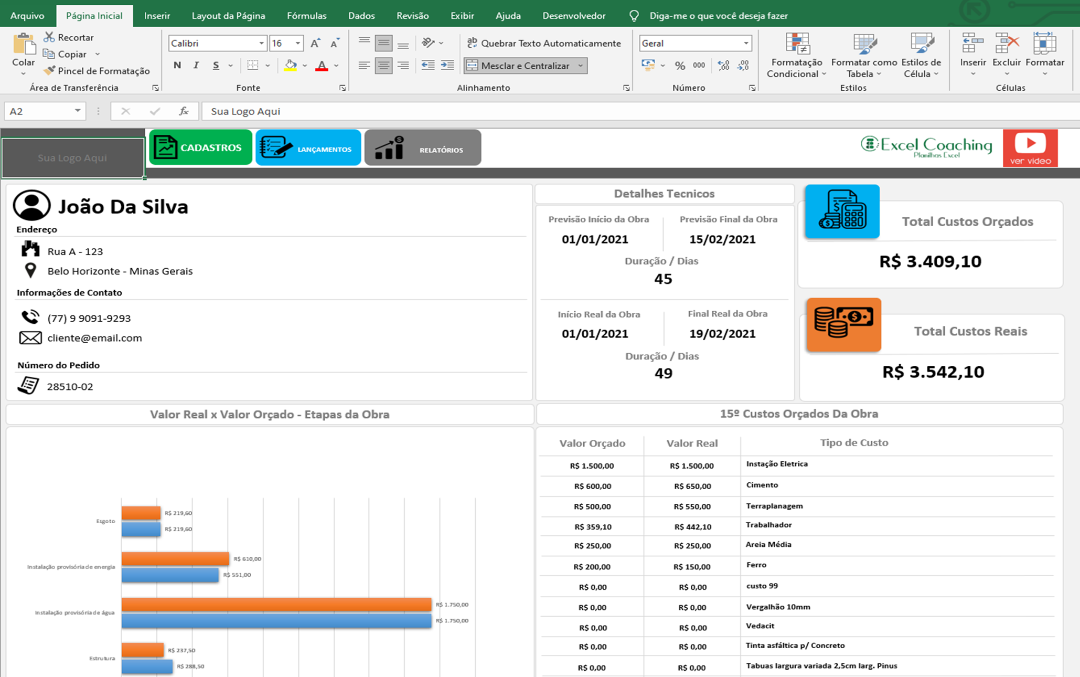Screen dimensions: 1080x677
Task: Click the red ver video button
Action: 1030,148
